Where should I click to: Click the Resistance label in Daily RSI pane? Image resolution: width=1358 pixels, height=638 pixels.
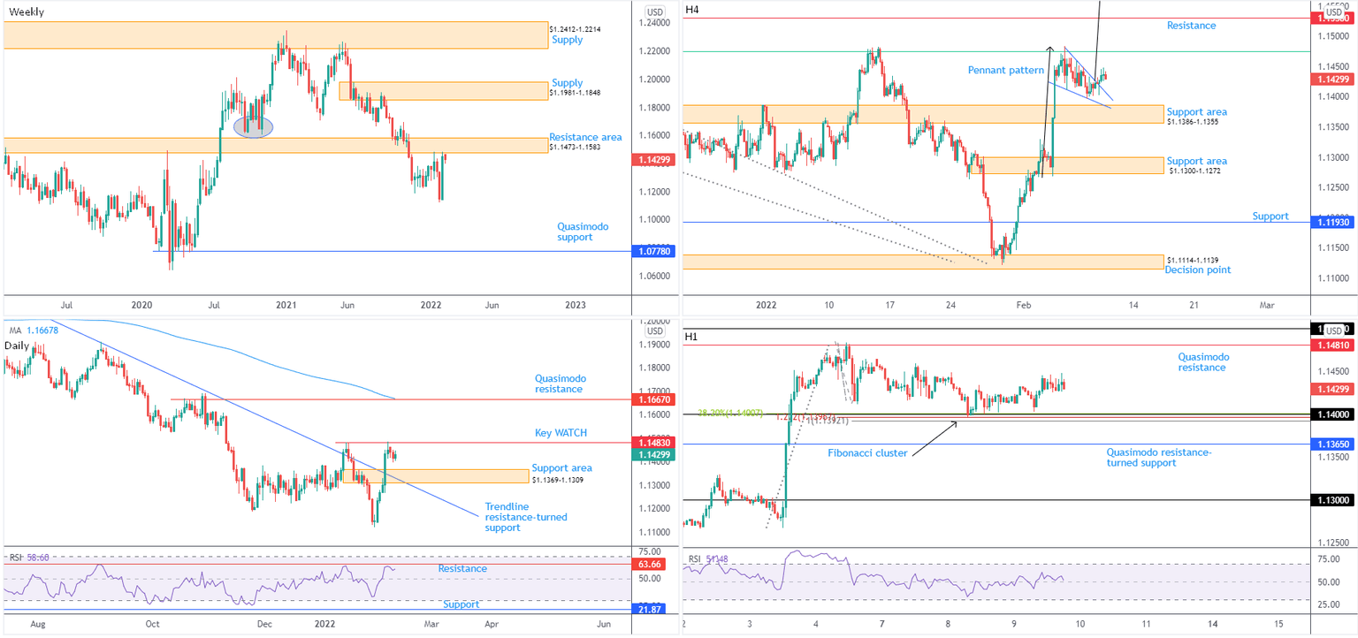[462, 569]
